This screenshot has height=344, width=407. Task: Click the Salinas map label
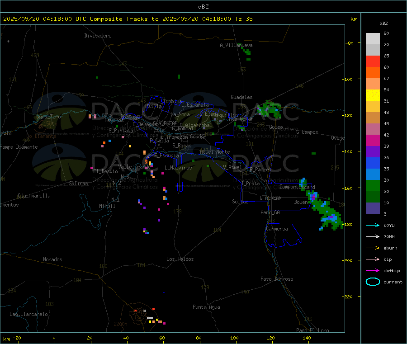tap(78, 184)
